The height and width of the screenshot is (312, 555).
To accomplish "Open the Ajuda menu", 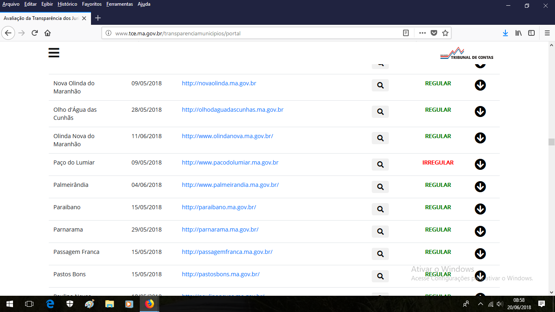I will point(144,4).
